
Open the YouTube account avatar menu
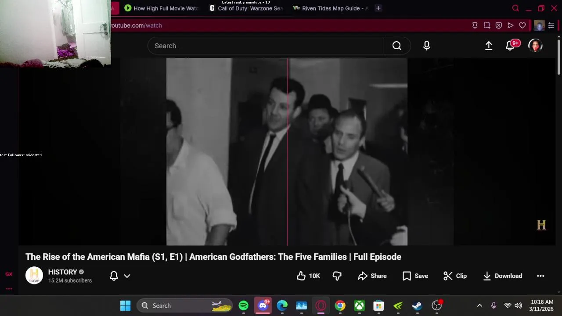pyautogui.click(x=535, y=46)
